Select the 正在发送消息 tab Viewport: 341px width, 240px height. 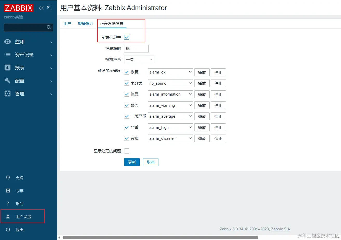click(x=112, y=24)
